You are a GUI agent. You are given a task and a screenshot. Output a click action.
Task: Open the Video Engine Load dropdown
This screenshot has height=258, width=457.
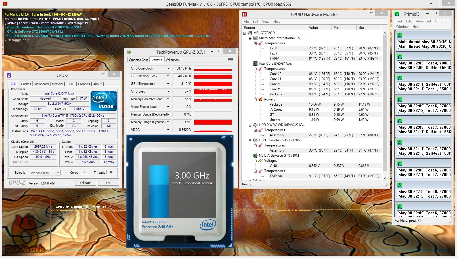click(168, 107)
